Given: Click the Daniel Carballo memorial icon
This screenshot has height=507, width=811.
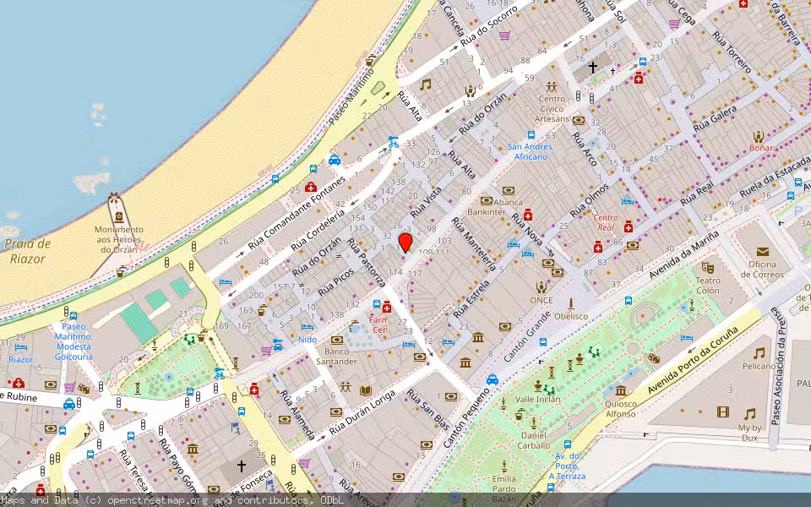Looking at the screenshot, I should [x=534, y=423].
